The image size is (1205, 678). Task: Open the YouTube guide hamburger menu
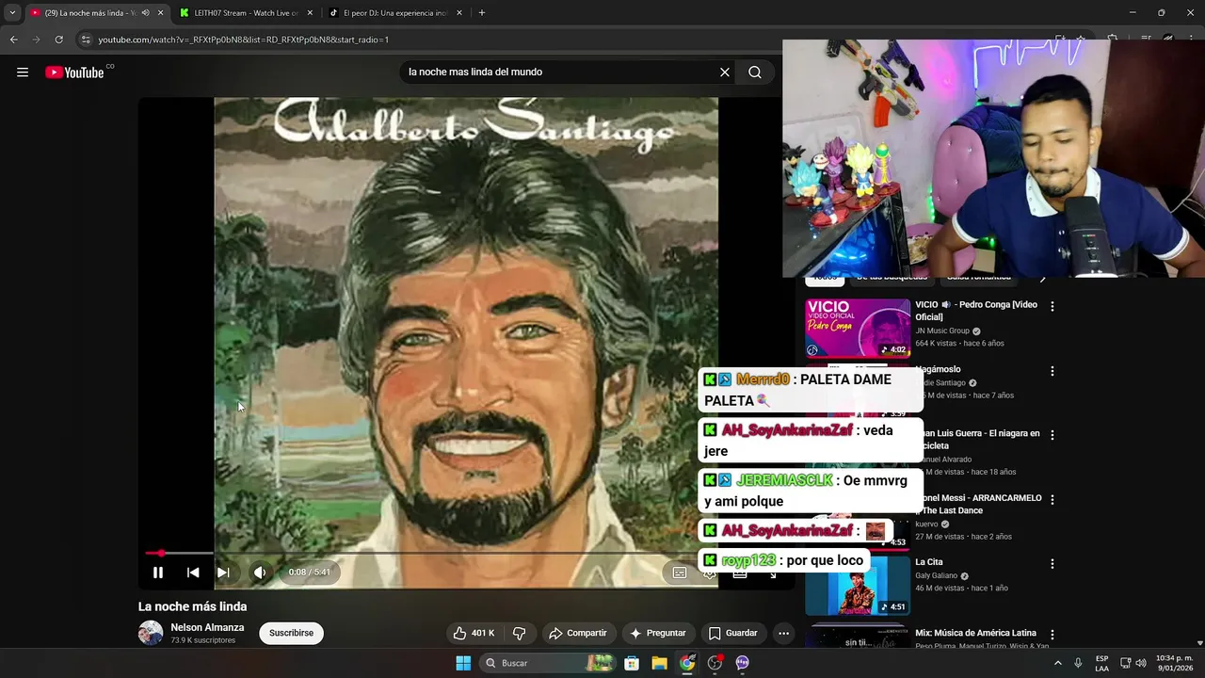tap(23, 73)
